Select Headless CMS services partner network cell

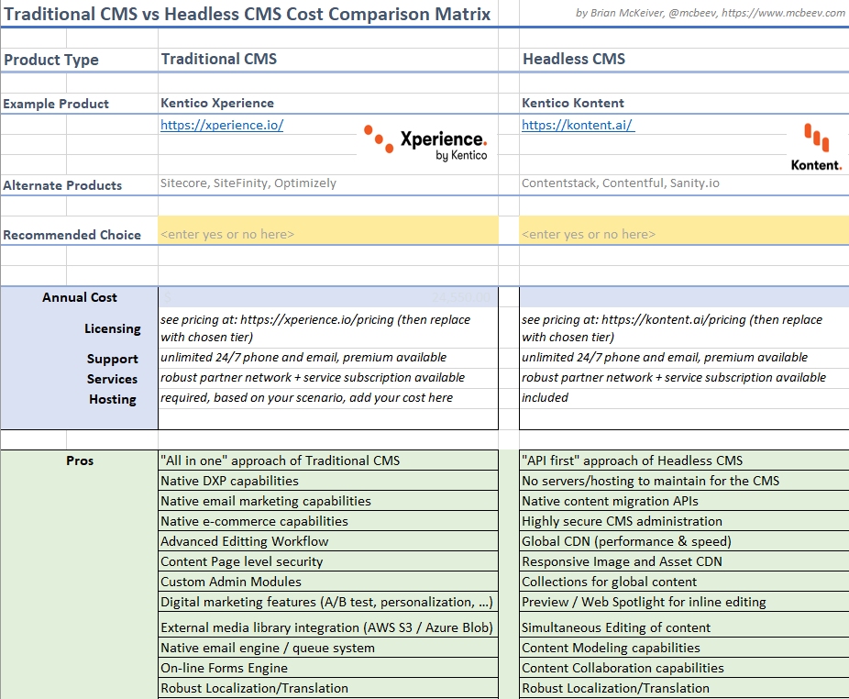click(684, 378)
